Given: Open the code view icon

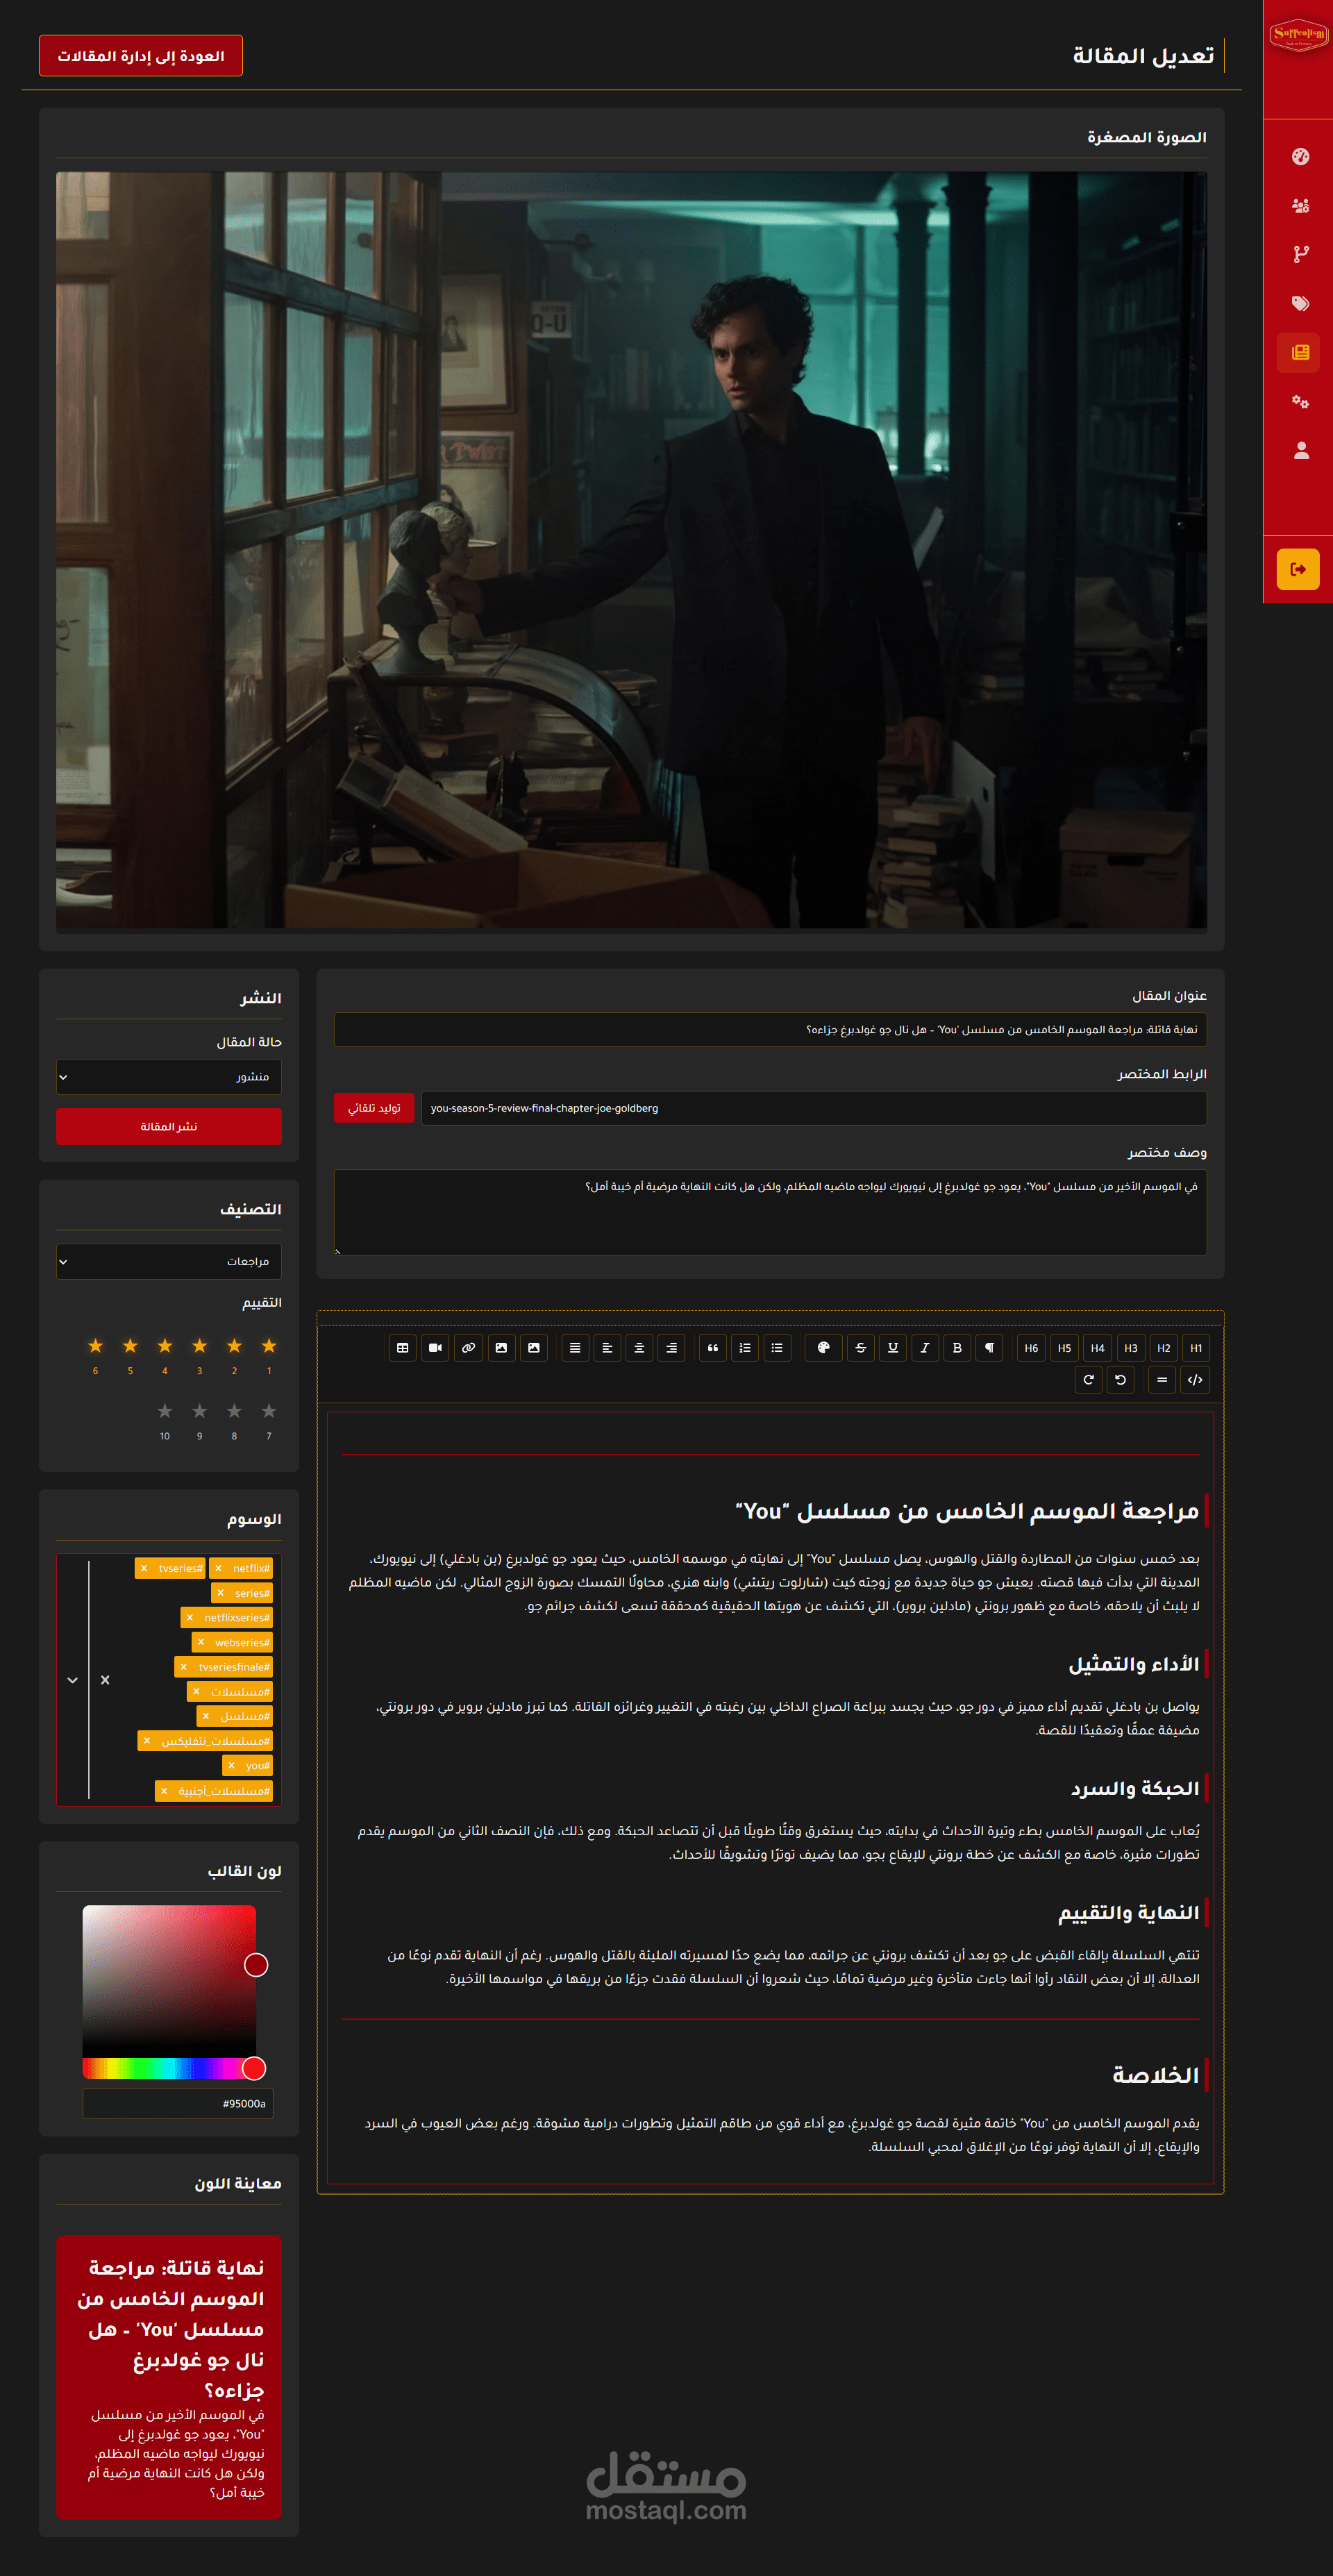Looking at the screenshot, I should (x=1194, y=1379).
